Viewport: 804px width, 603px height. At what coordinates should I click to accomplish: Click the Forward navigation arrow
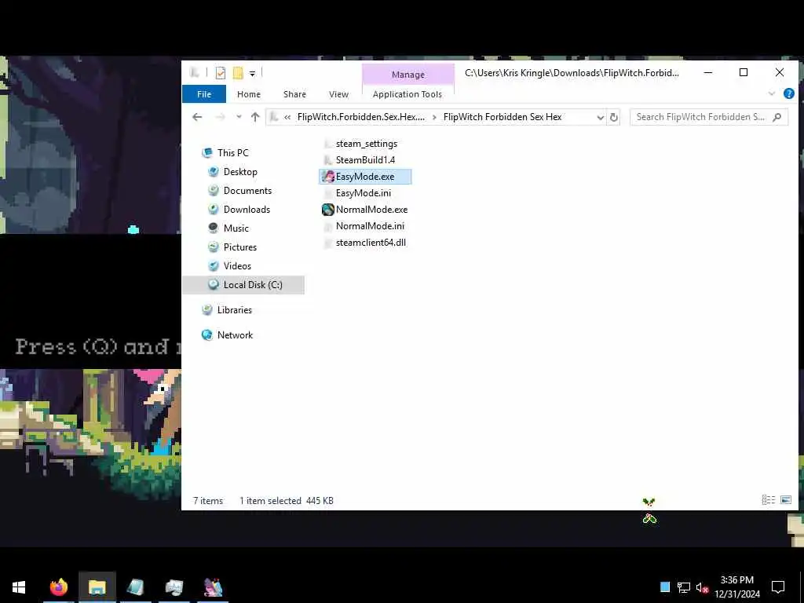tap(220, 117)
